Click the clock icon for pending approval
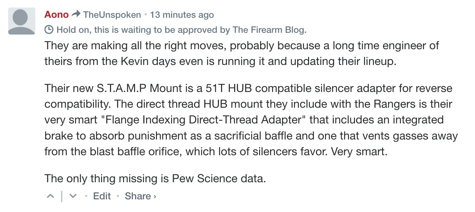475x212 pixels. click(49, 30)
